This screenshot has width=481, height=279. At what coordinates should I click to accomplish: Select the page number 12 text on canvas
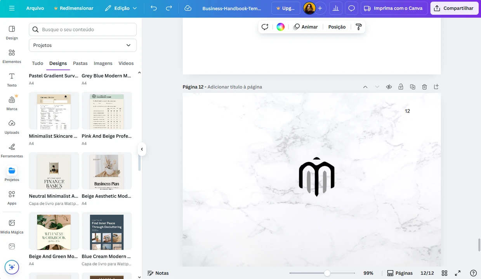click(x=407, y=111)
